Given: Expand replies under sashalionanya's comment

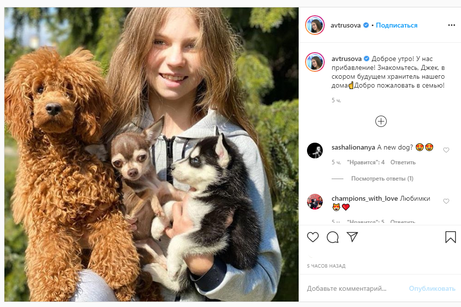Looking at the screenshot, I should coord(382,179).
